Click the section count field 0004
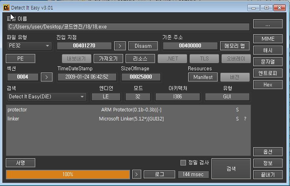Viewport: 290px width, 186px height. click(22, 77)
